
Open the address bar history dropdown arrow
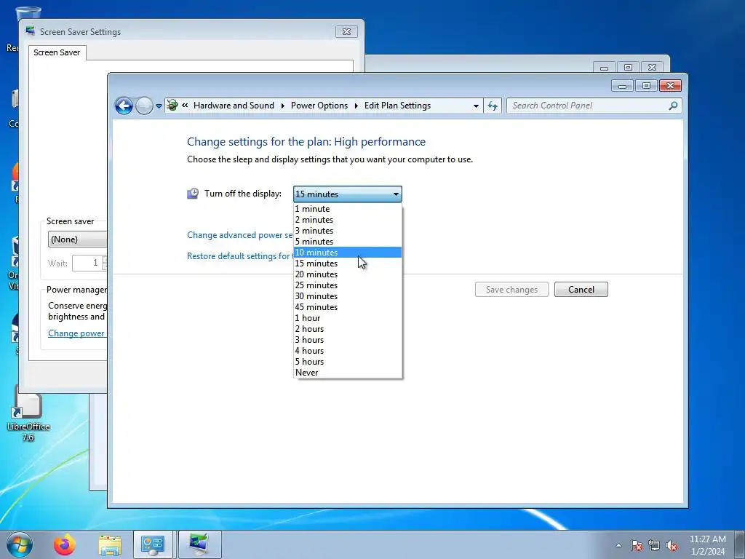476,106
